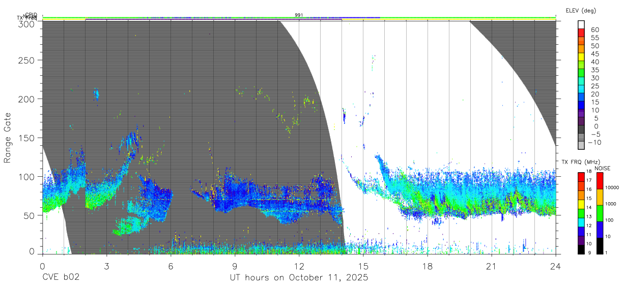
Task: Click the 'ELEV (deg)' legend heading
Action: (x=581, y=10)
